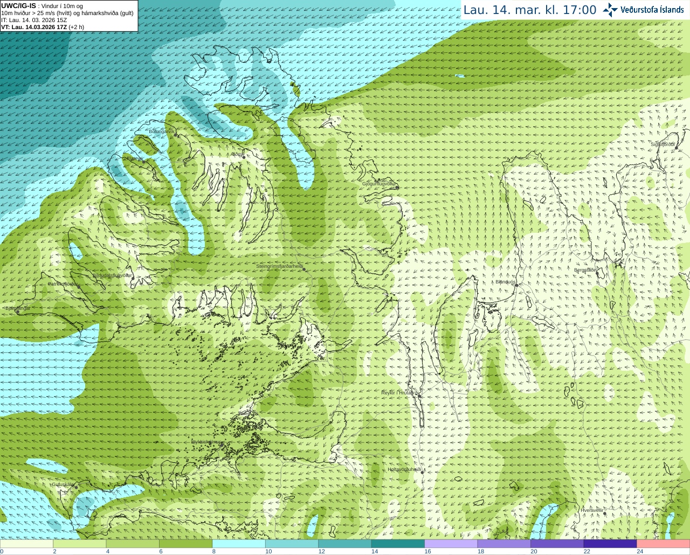Click the 10m hviður > 25 m/s description line

point(67,13)
